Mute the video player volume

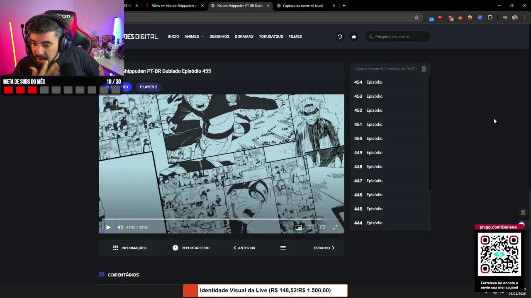(x=120, y=227)
